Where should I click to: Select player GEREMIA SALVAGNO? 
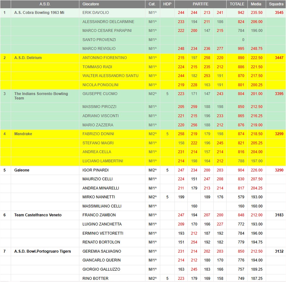pos(102,251)
